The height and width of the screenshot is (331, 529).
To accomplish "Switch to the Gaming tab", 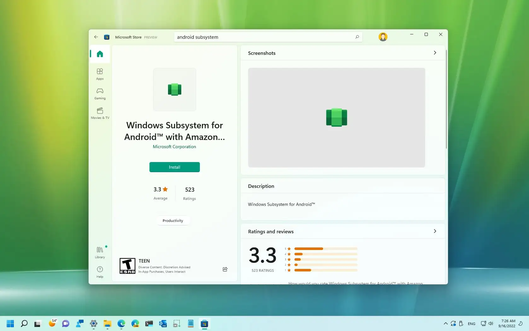I will click(x=100, y=94).
